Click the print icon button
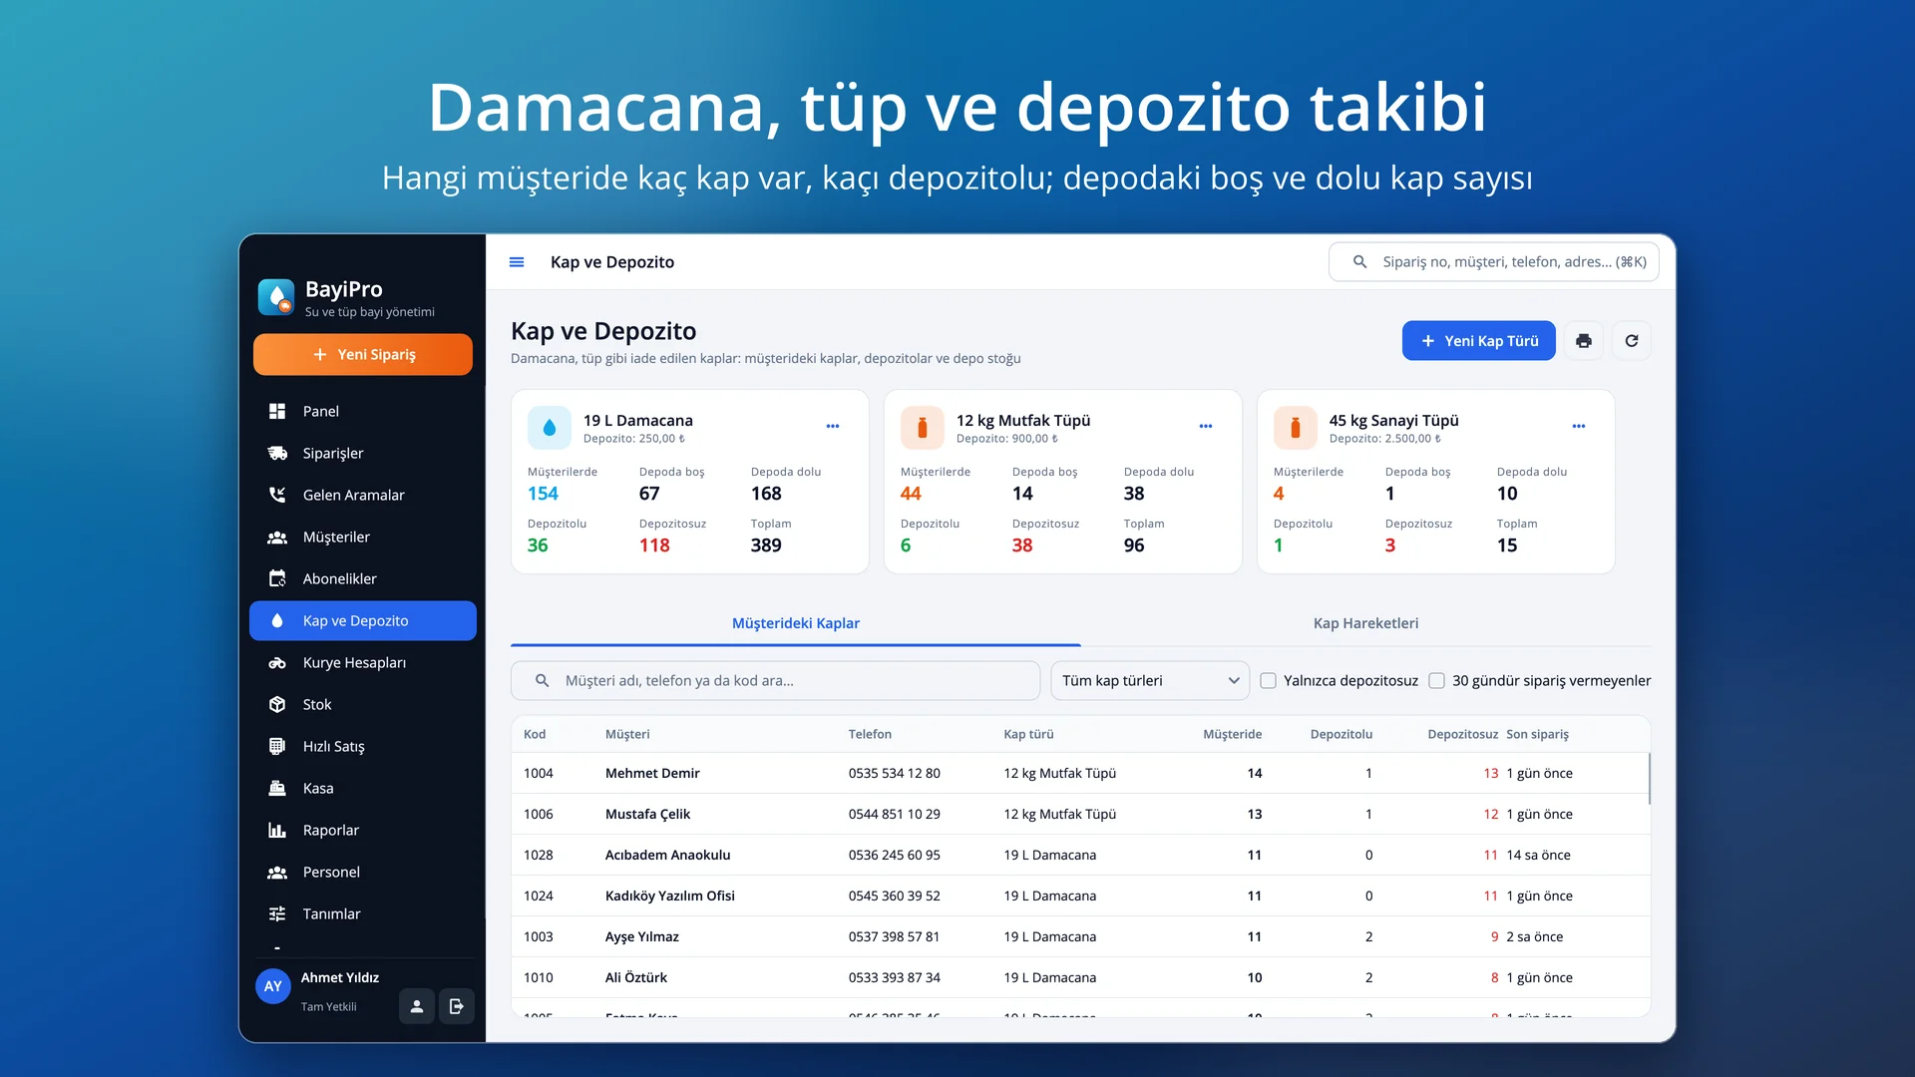 pos(1584,341)
